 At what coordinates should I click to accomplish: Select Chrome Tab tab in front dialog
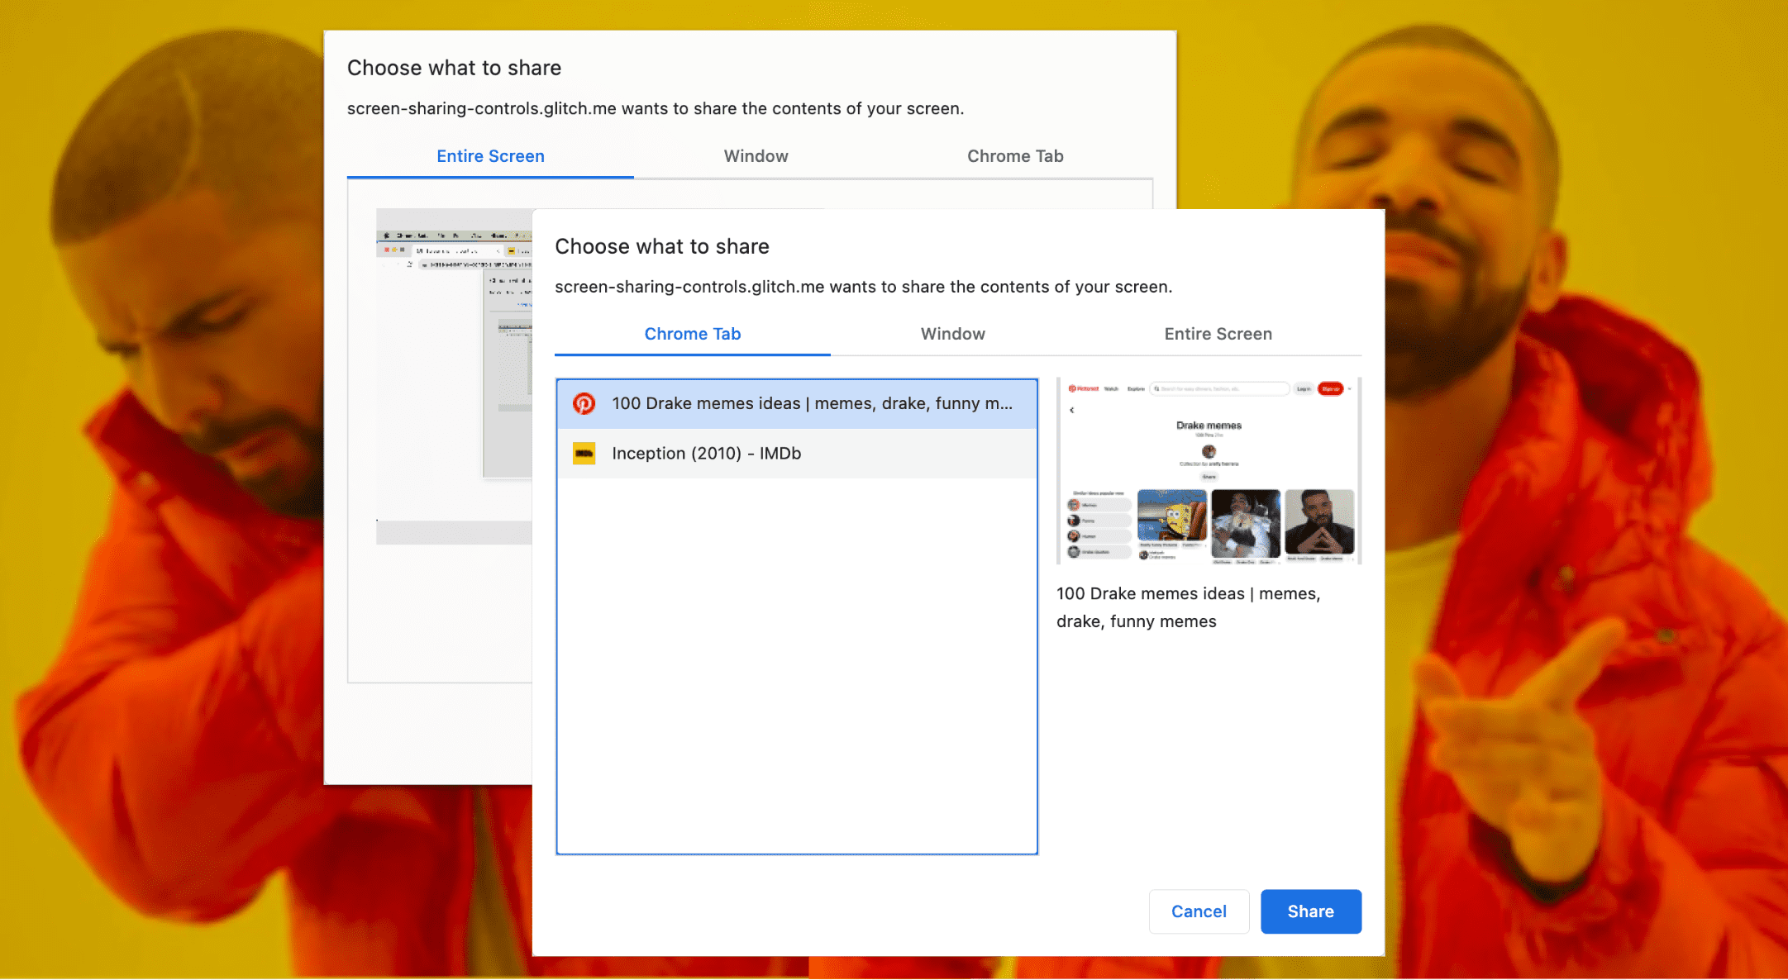point(692,335)
